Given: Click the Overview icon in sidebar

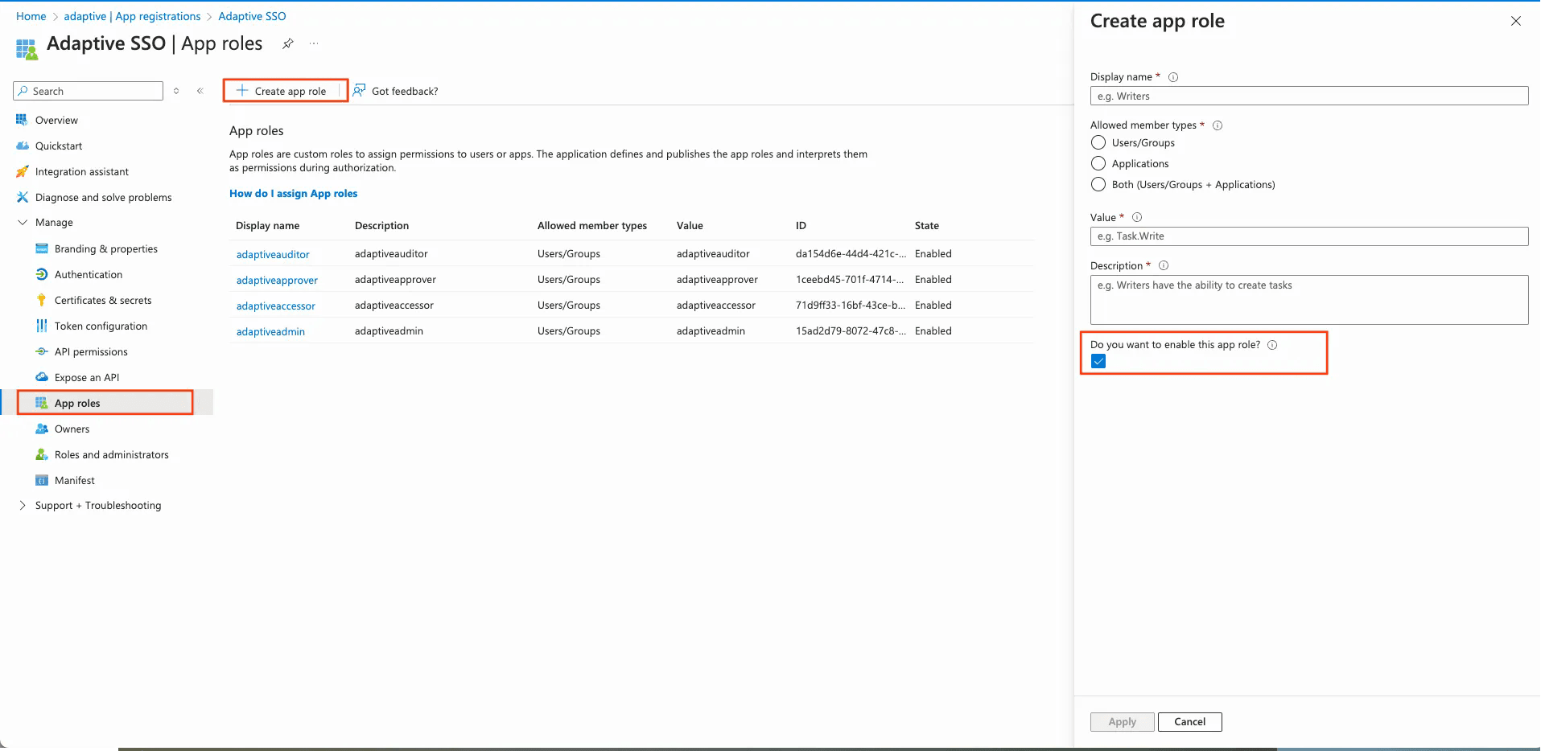Looking at the screenshot, I should click(22, 120).
